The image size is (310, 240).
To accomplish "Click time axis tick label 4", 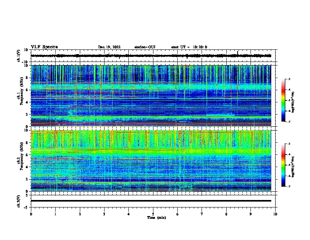I will [x=129, y=214].
